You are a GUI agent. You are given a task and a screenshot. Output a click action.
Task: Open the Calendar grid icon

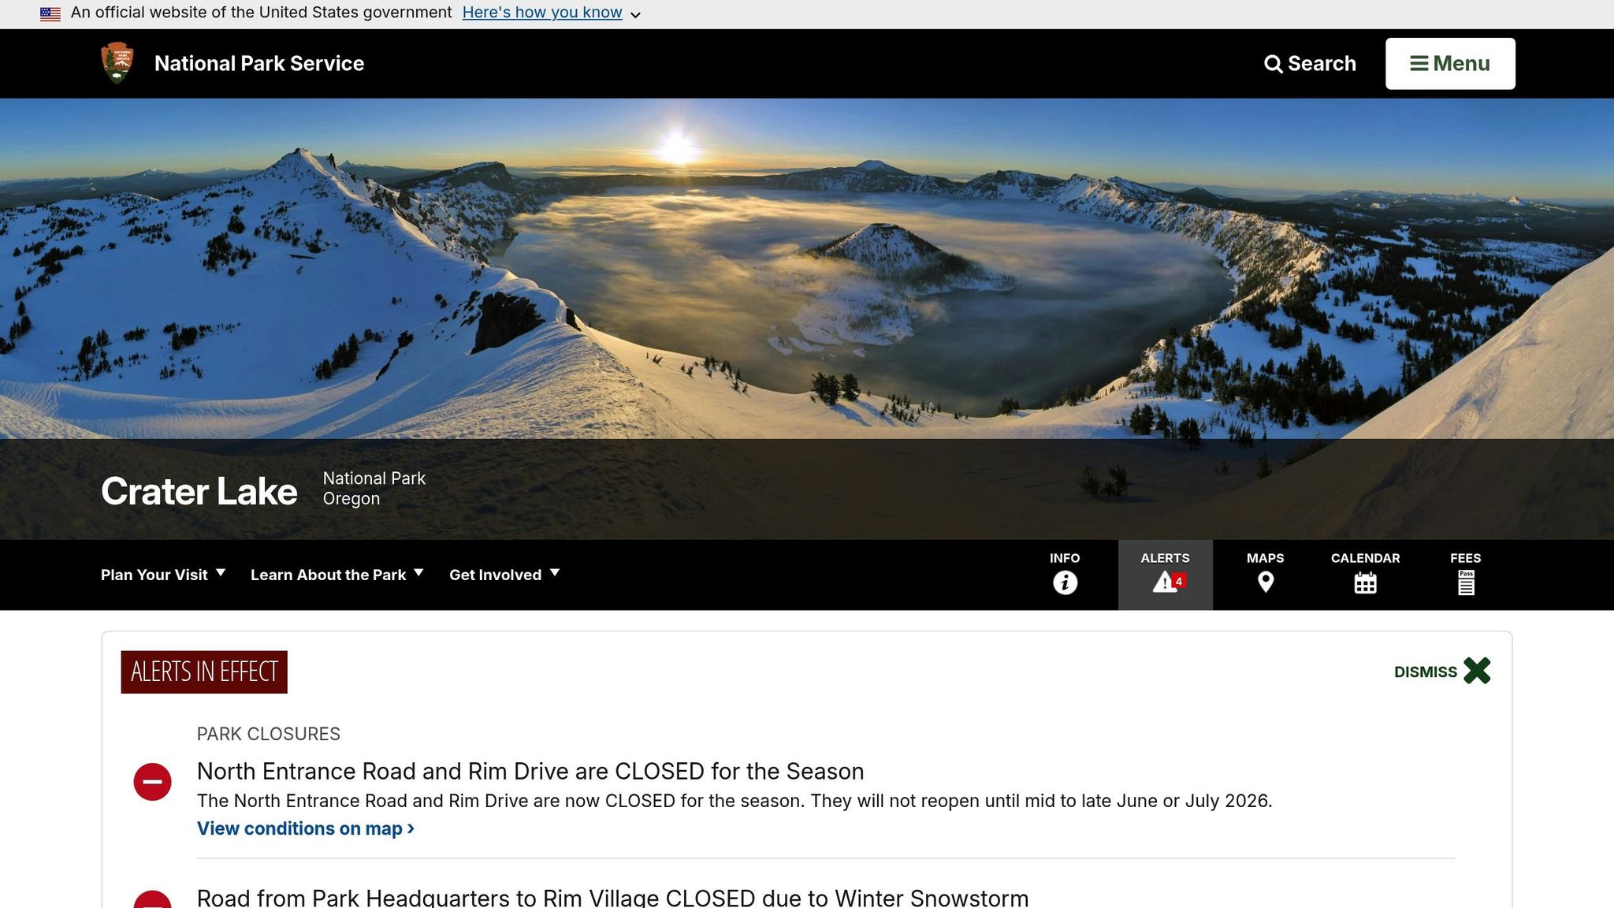pyautogui.click(x=1365, y=583)
